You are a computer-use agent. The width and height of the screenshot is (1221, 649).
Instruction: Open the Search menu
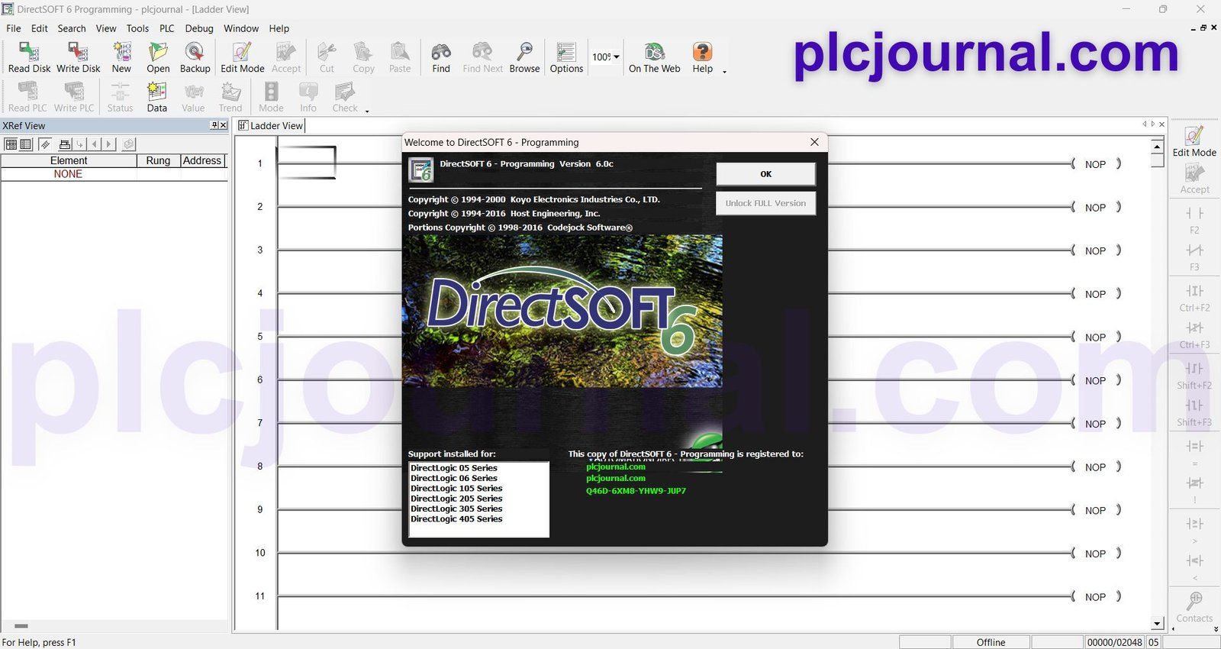[x=72, y=28]
